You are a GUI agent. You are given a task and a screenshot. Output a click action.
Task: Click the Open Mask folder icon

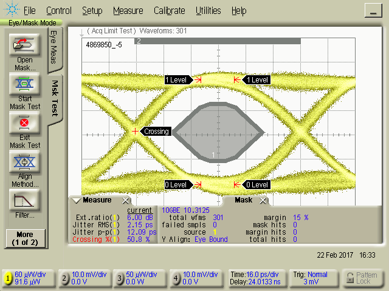point(24,45)
